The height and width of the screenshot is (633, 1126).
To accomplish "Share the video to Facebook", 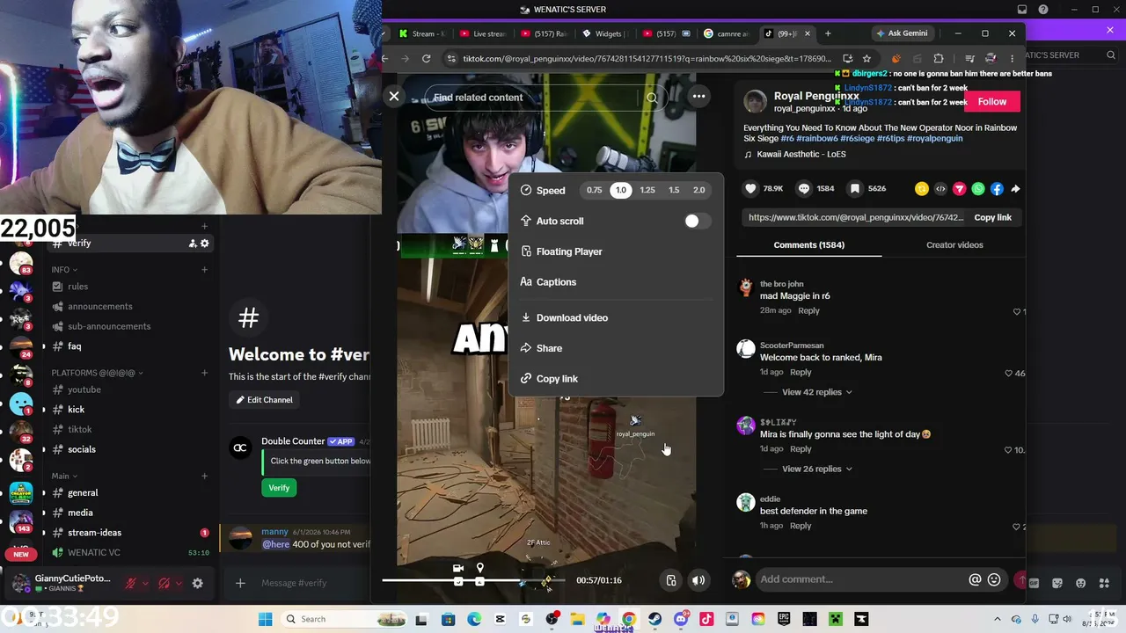I will 997,188.
